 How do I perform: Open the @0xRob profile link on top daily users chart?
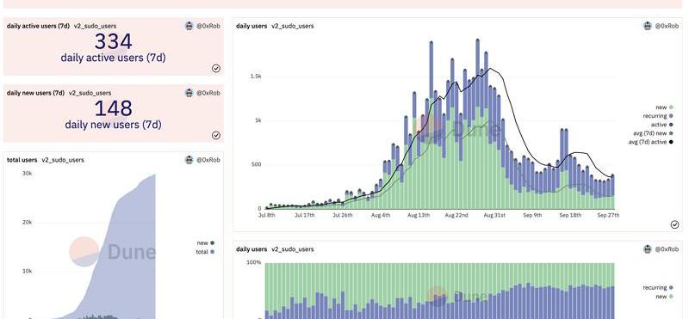(667, 26)
